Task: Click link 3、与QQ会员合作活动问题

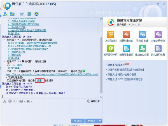Action: pos(21,21)
